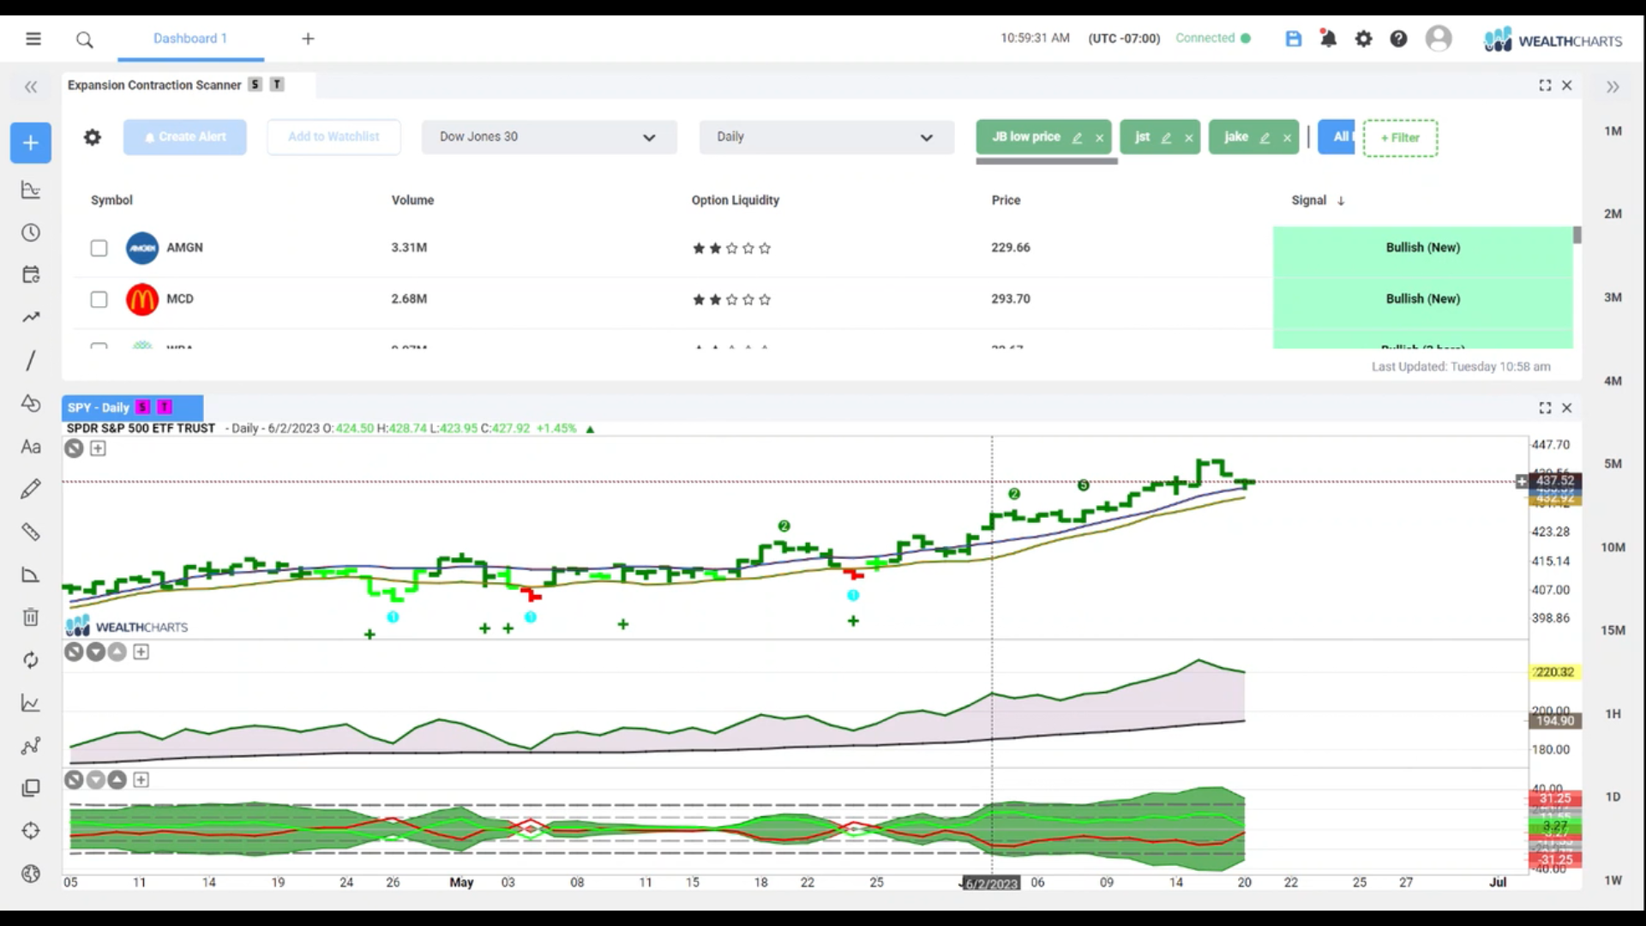Open the chart tool in left sidebar

[x=31, y=189]
